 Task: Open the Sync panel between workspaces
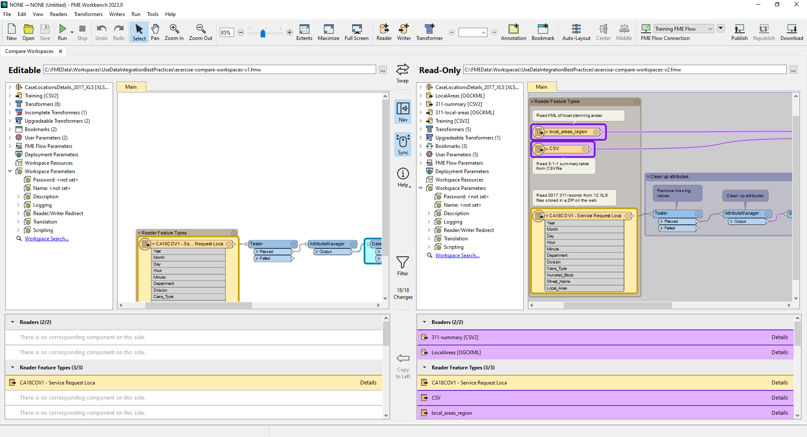tap(402, 145)
